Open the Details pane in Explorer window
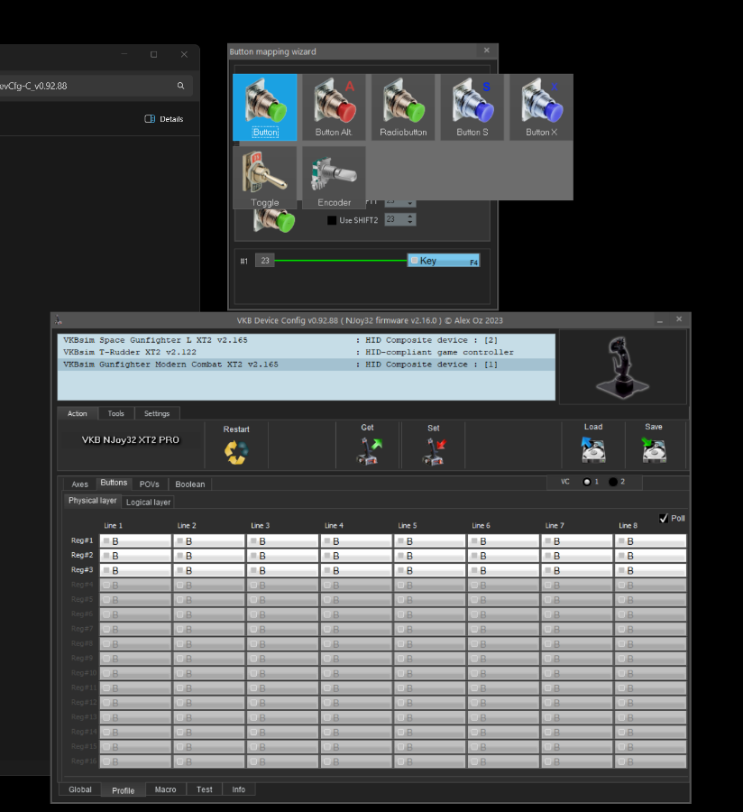This screenshot has width=743, height=812. pyautogui.click(x=164, y=119)
